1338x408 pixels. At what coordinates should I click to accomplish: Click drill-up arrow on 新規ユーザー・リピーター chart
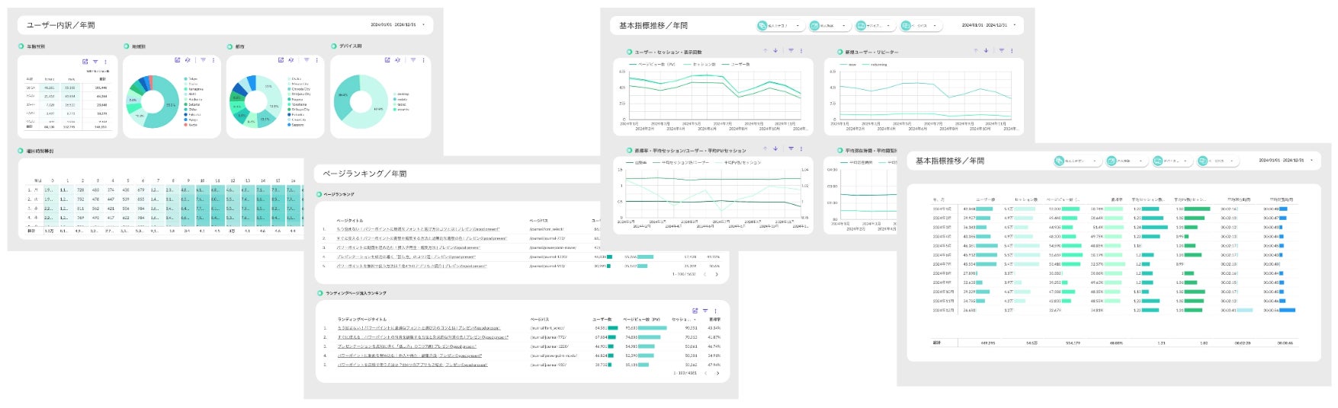pos(975,51)
